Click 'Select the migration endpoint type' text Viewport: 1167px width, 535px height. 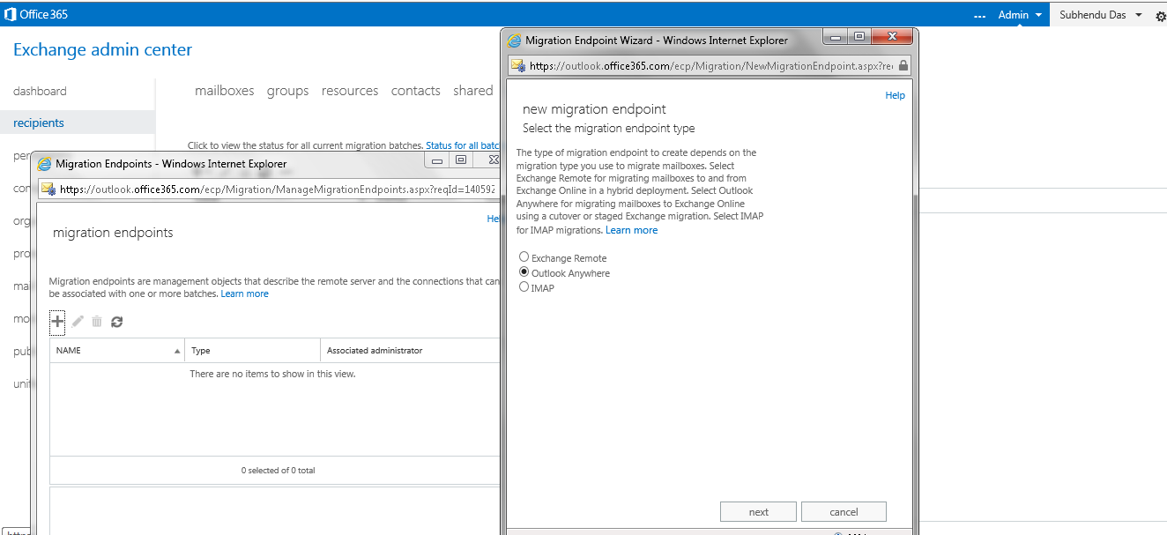tap(608, 129)
